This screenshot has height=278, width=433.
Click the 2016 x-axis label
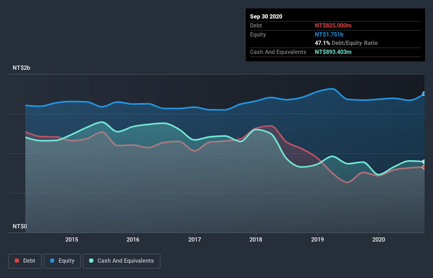click(x=133, y=239)
